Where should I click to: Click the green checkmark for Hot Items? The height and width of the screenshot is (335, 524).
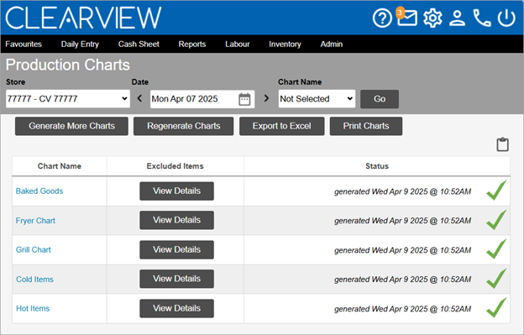[x=496, y=307]
